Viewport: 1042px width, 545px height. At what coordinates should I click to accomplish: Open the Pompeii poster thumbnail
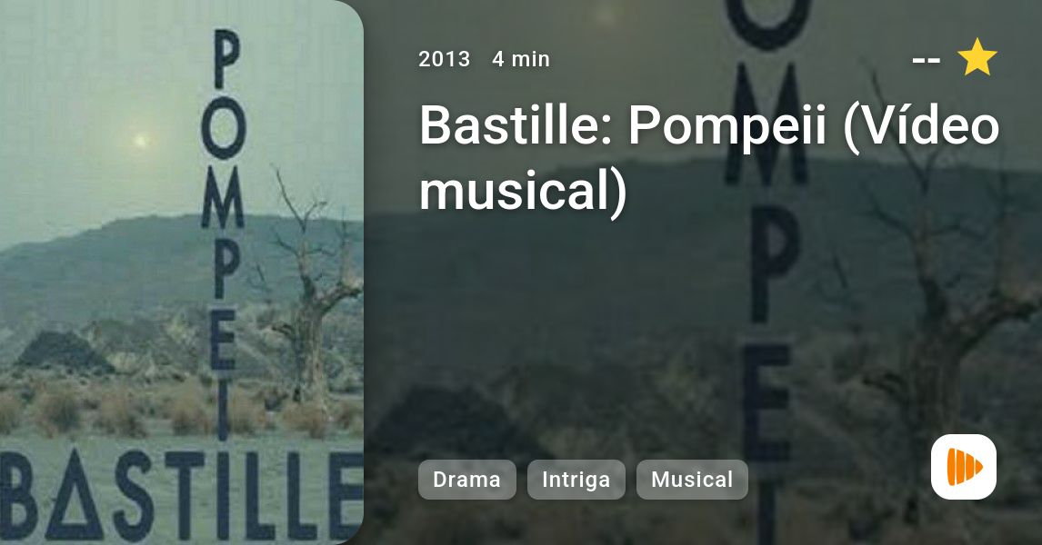pos(182,272)
